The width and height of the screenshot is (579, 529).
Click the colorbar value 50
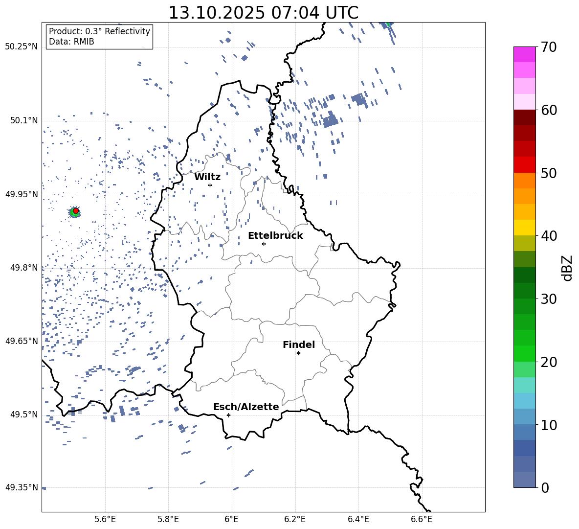(549, 173)
